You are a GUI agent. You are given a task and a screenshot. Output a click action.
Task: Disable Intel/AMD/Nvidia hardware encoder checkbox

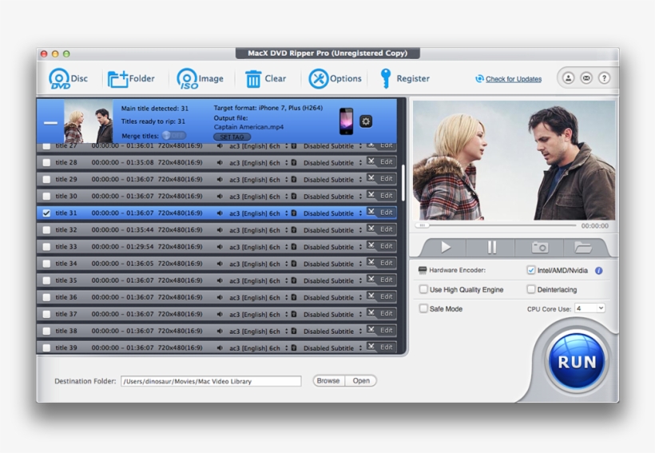point(531,270)
